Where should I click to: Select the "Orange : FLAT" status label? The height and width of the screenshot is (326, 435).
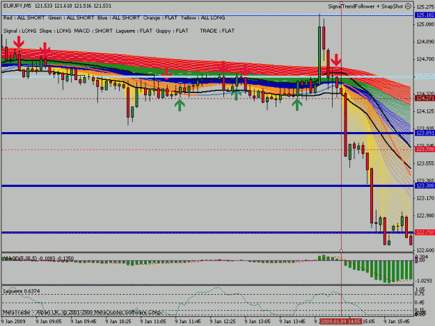click(160, 18)
